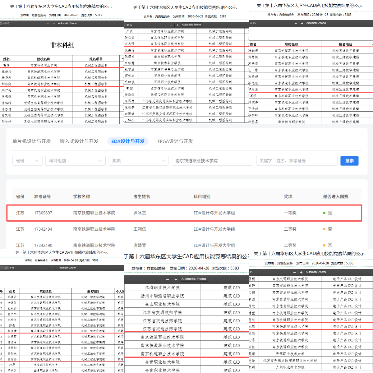Select the FPGA设计与开发 tab
Image resolution: width=373 pixels, height=373 pixels.
coord(175,141)
